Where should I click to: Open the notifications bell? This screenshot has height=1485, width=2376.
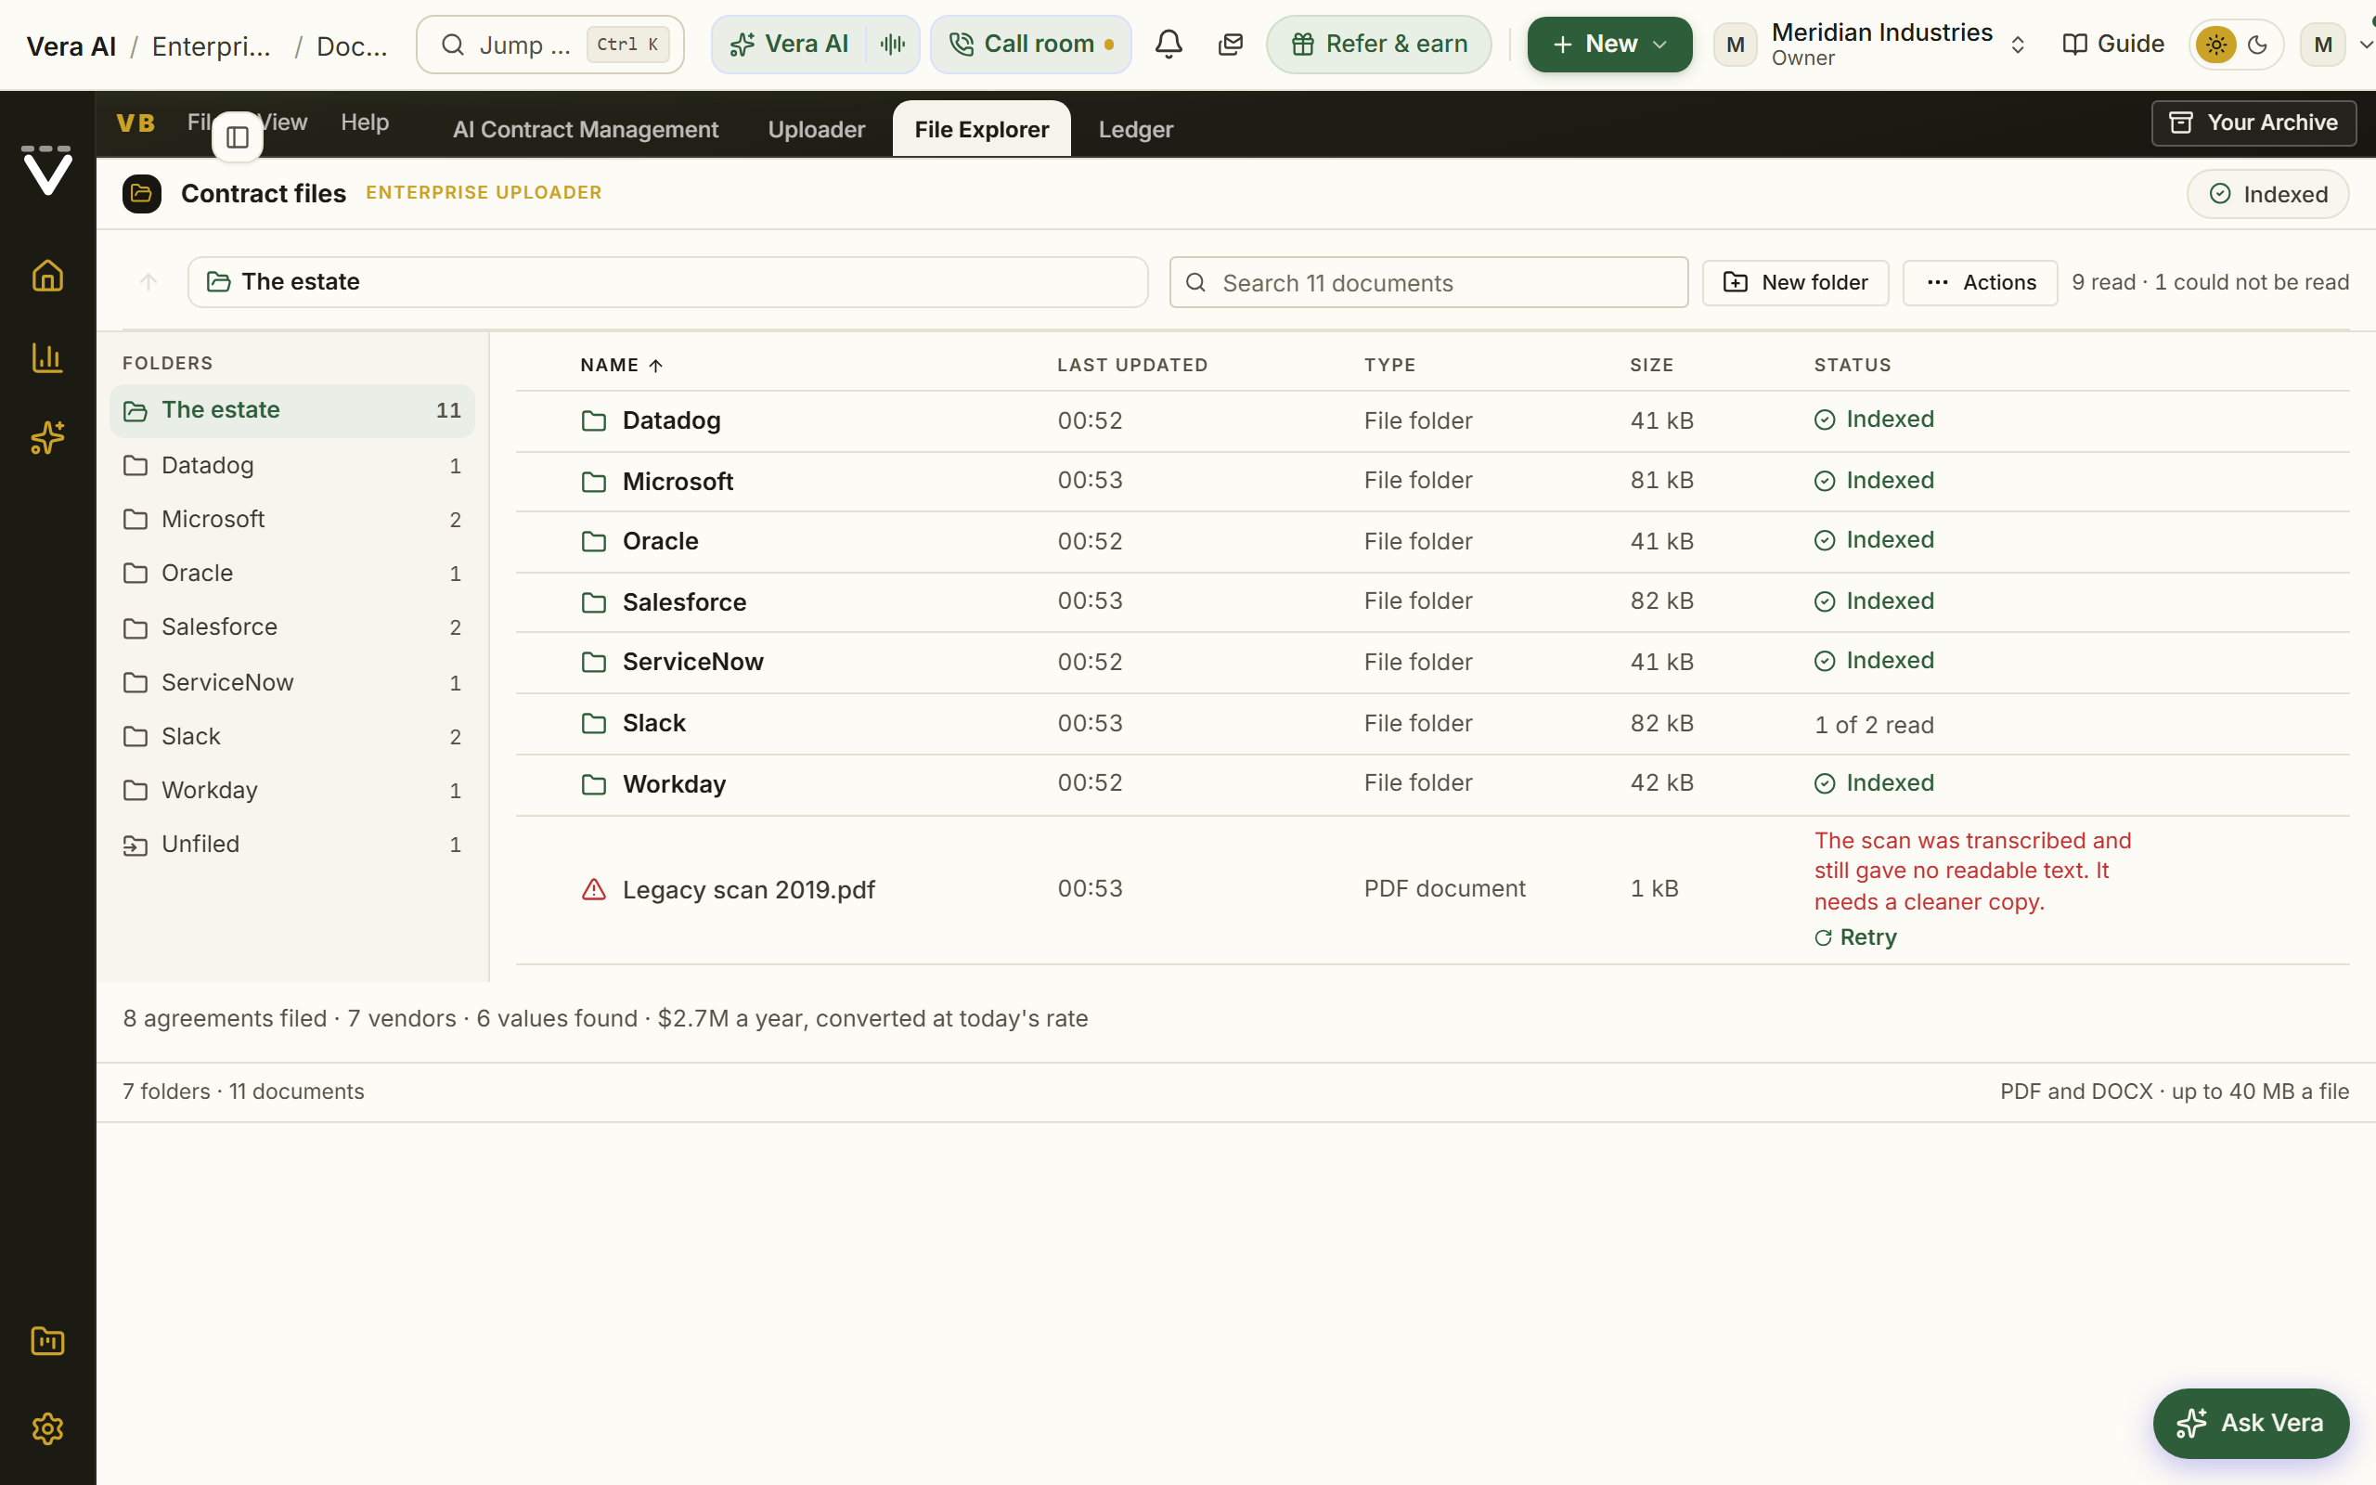click(x=1169, y=45)
